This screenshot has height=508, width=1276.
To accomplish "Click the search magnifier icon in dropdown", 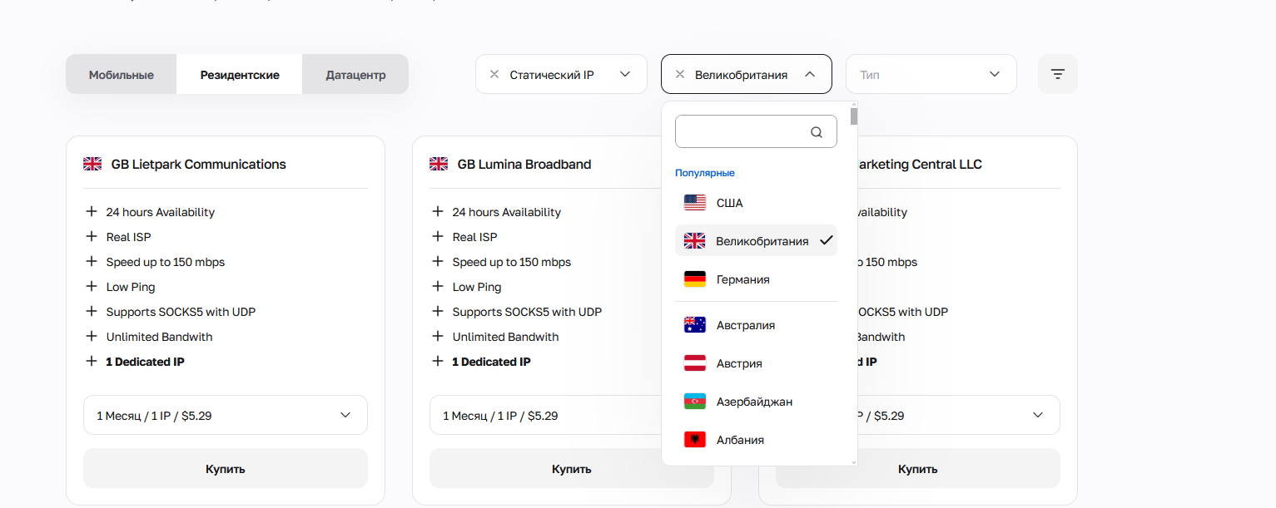I will tap(817, 132).
